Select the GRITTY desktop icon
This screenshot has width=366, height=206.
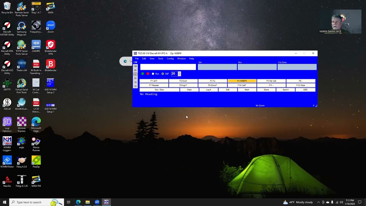click(7, 85)
